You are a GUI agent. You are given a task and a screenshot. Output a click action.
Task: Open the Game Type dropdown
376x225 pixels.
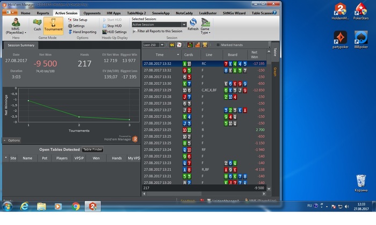click(205, 26)
